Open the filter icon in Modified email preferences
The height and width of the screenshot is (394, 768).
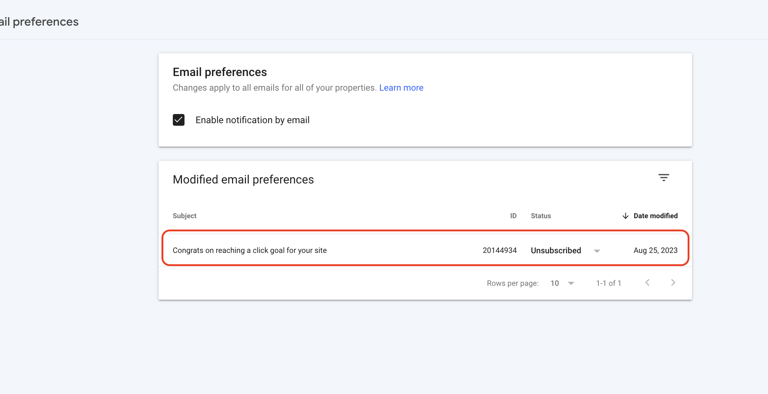coord(664,178)
